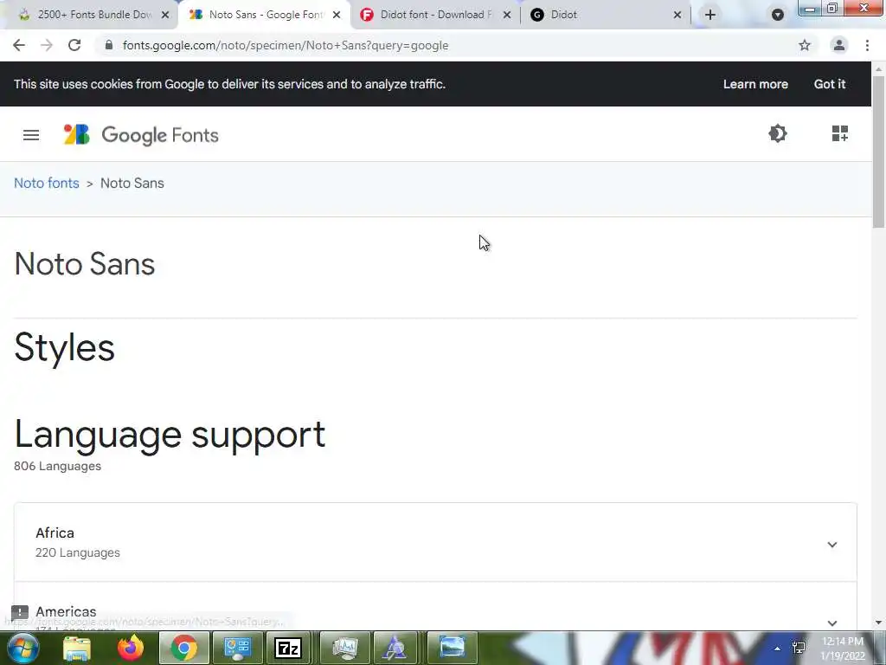Image resolution: width=886 pixels, height=665 pixels.
Task: Click the network icon in system tray
Action: (x=799, y=648)
